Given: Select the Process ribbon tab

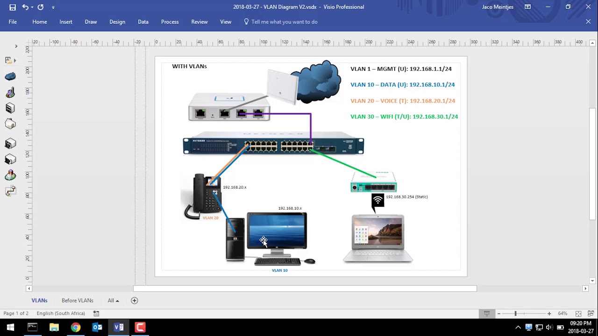Looking at the screenshot, I should [170, 22].
